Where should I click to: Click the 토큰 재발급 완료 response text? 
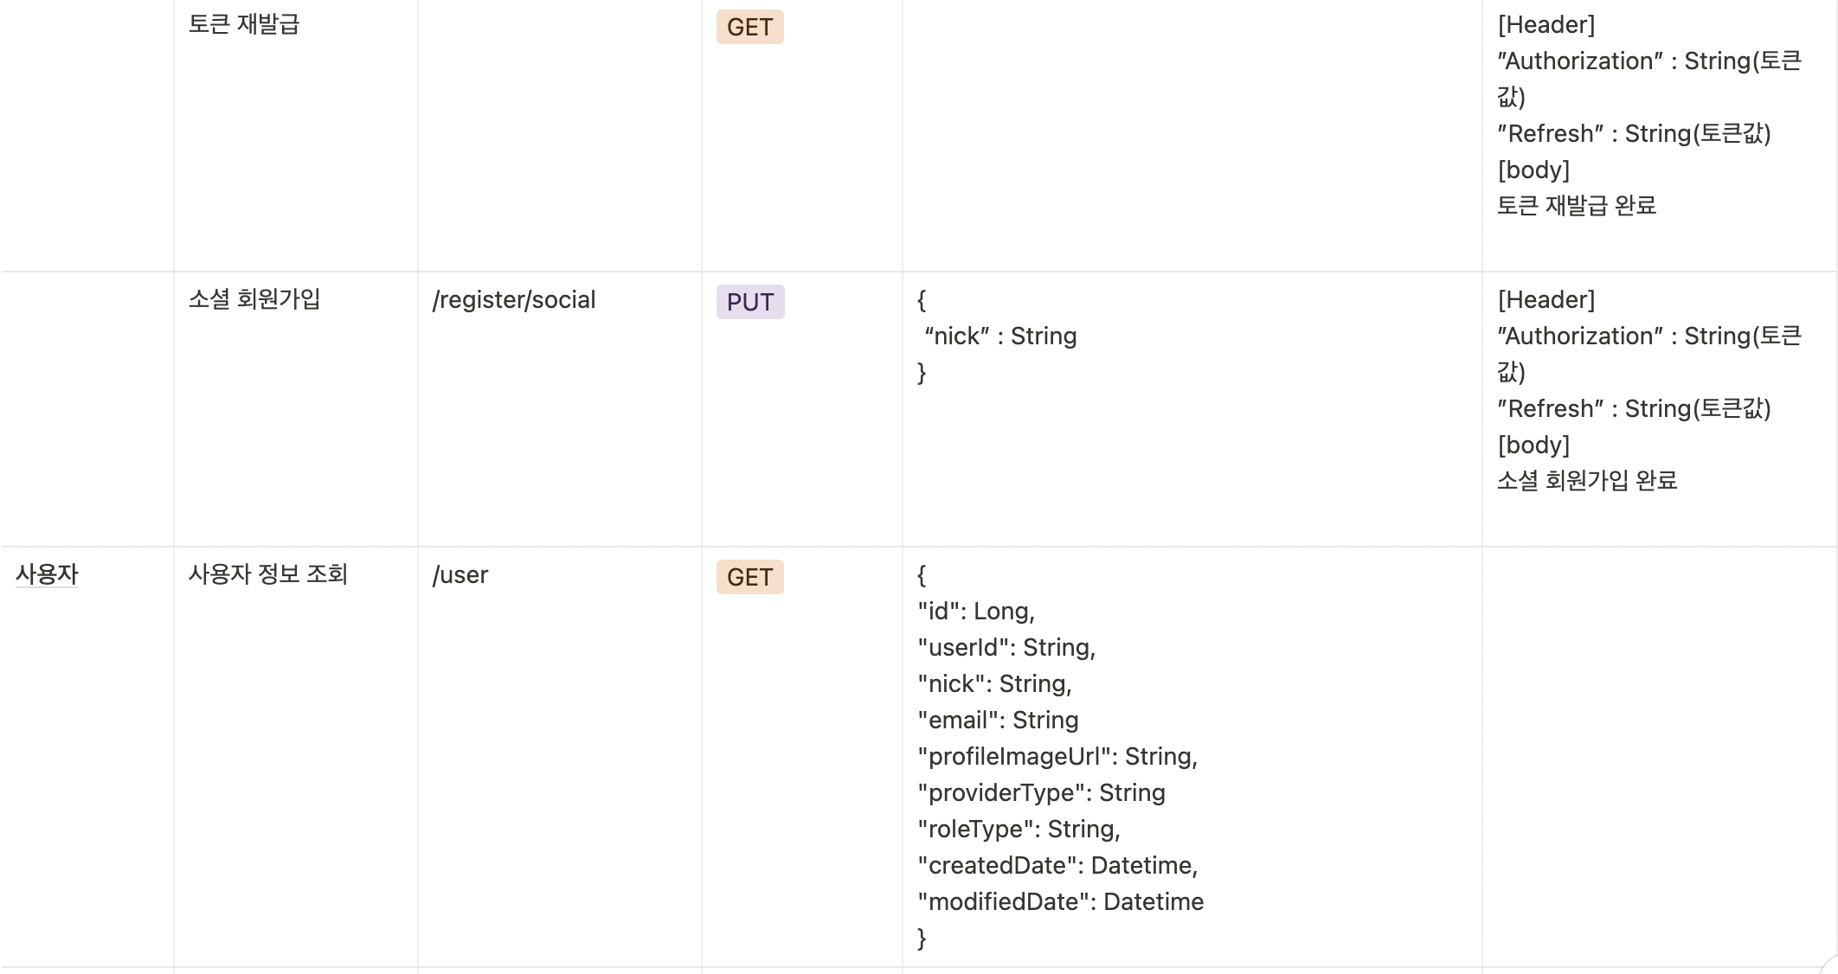coord(1577,206)
